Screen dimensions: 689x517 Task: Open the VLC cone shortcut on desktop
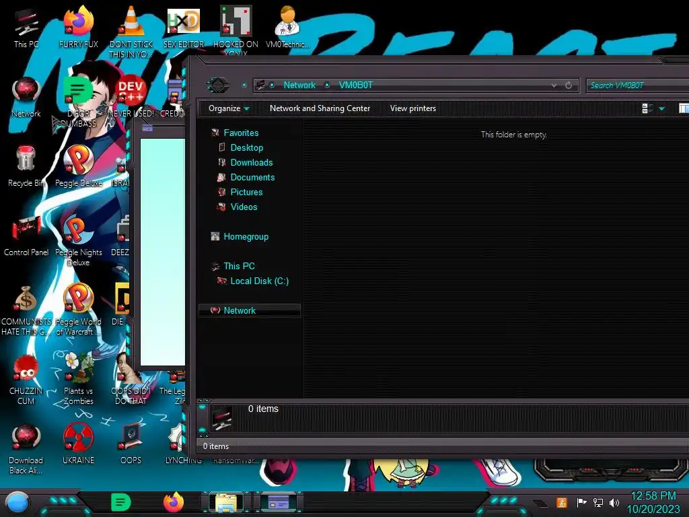coord(131,31)
